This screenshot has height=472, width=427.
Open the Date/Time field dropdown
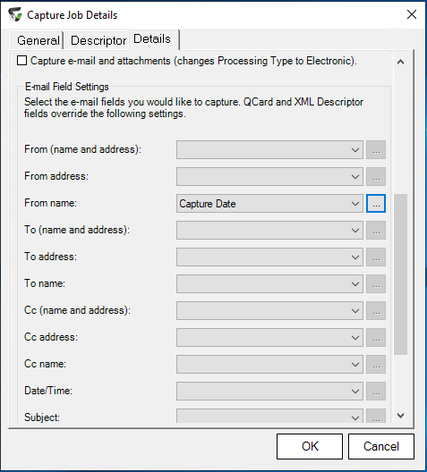pos(269,391)
